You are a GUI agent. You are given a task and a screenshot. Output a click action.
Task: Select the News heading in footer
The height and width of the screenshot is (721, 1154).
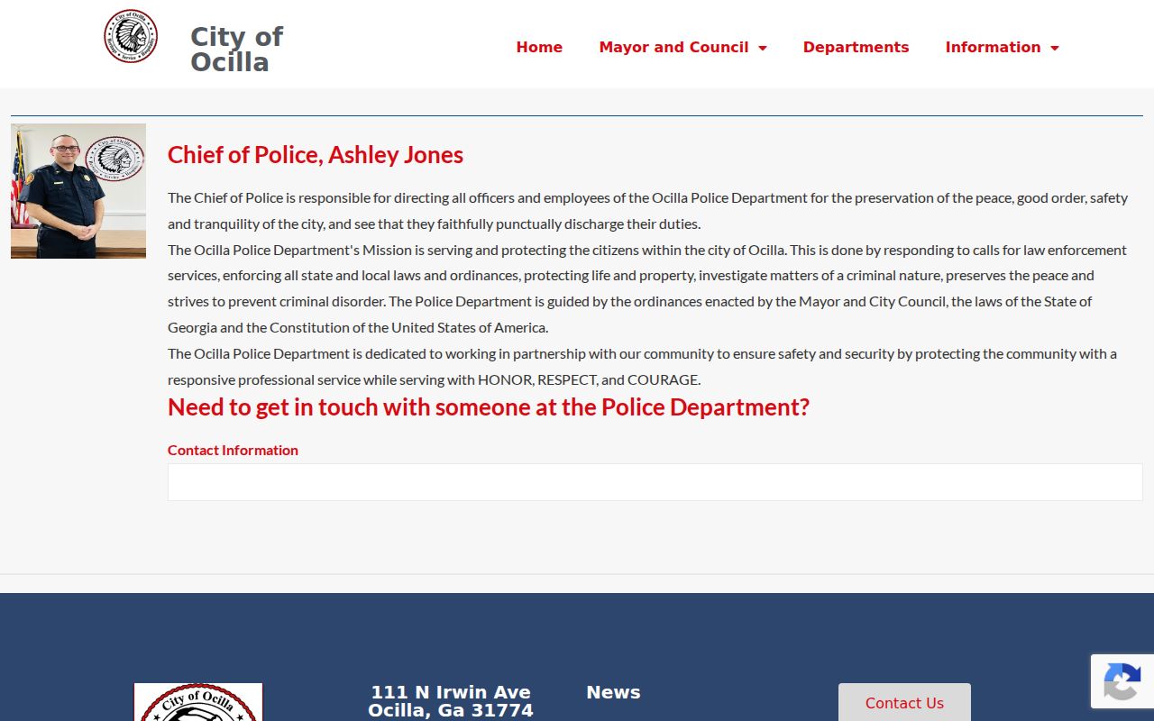(x=613, y=692)
